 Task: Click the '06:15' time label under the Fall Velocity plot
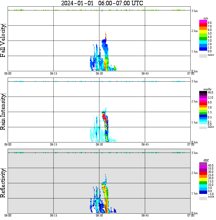tap(54, 74)
